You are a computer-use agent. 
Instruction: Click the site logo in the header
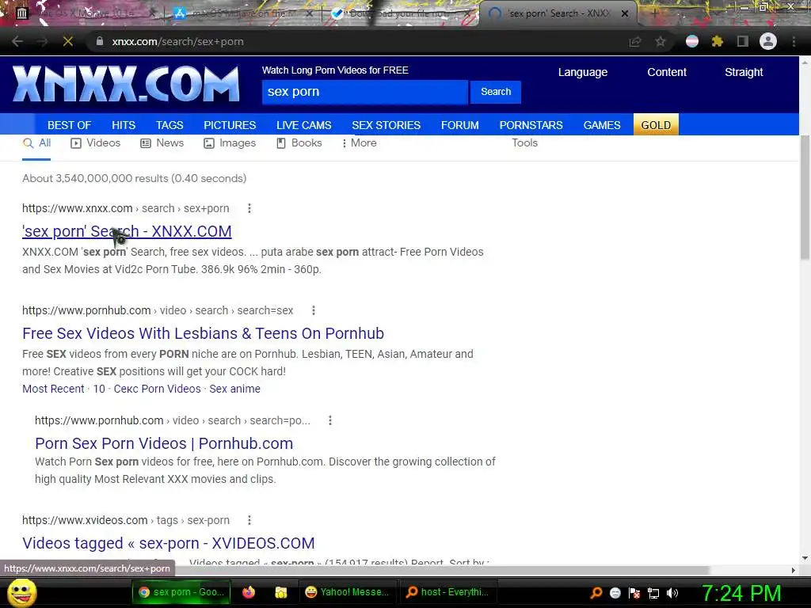[126, 84]
